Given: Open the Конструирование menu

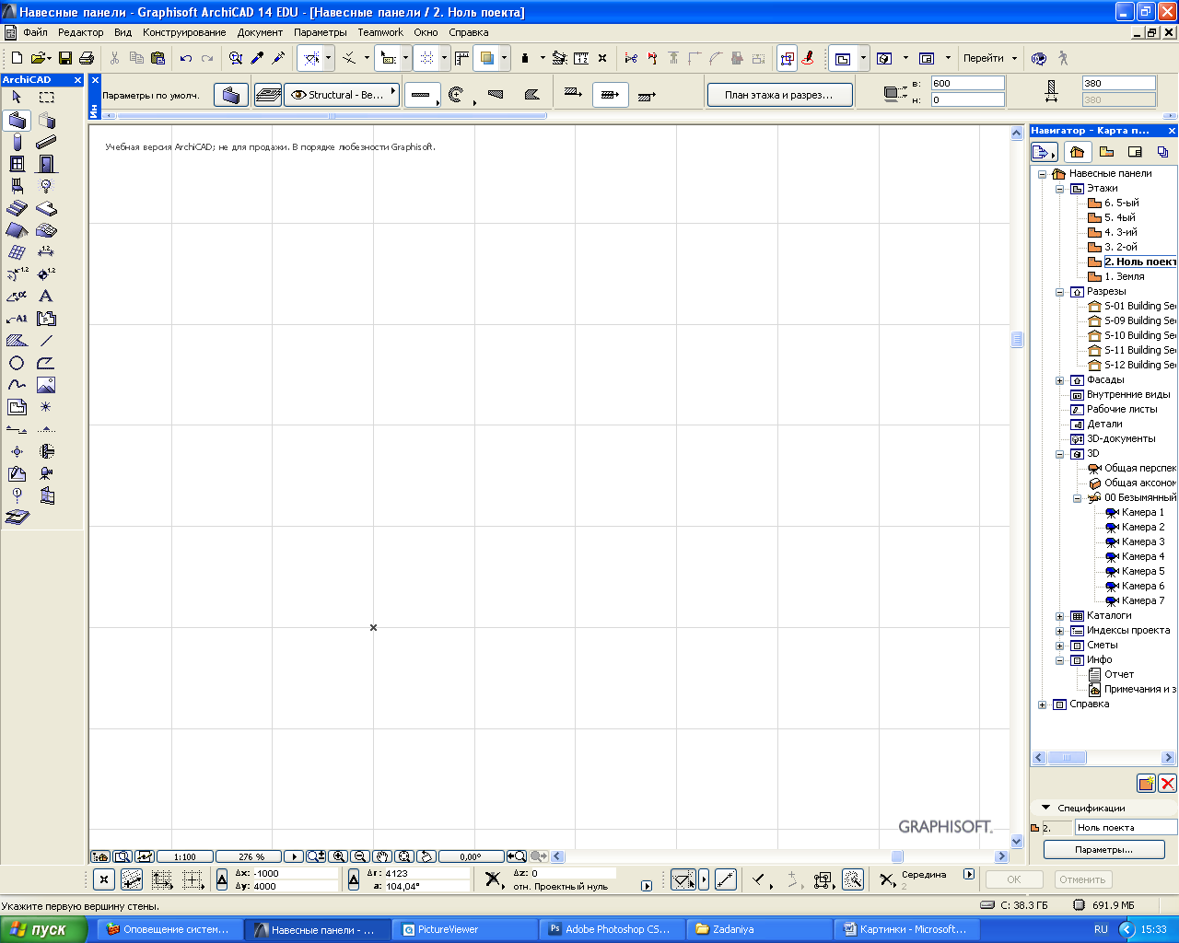Looking at the screenshot, I should click(x=184, y=32).
